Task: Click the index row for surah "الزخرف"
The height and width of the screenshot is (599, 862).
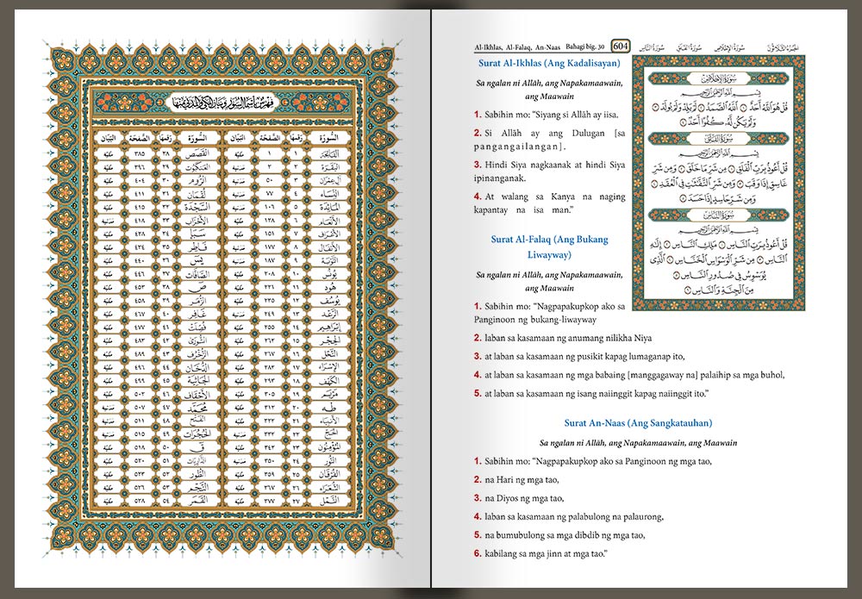Action: [159, 354]
